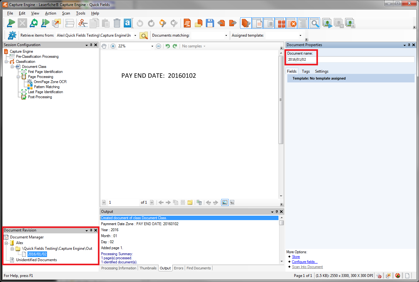The width and height of the screenshot is (419, 282).
Task: Click the scissors Cut icon in toolbar
Action: (x=83, y=23)
